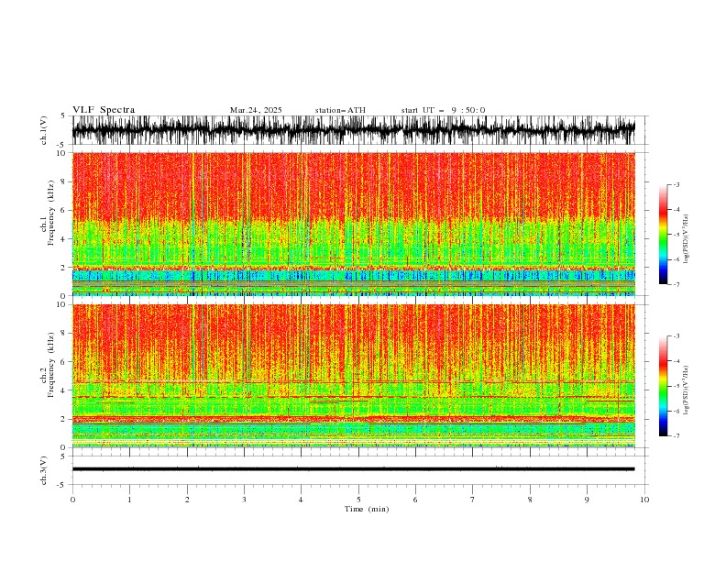Click the 'VLF Spectra' title text
726x561 pixels.
pyautogui.click(x=104, y=110)
